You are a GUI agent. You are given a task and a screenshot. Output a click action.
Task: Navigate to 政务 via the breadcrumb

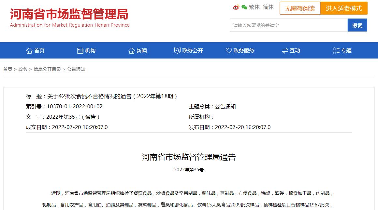click(x=22, y=69)
